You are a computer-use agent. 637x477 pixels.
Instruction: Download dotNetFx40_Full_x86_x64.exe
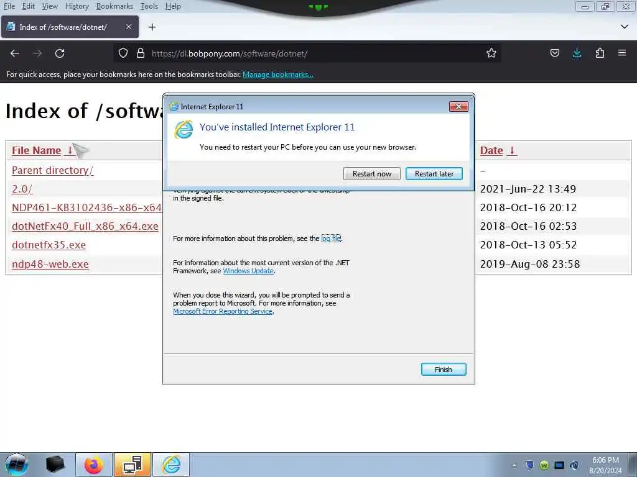tap(85, 226)
